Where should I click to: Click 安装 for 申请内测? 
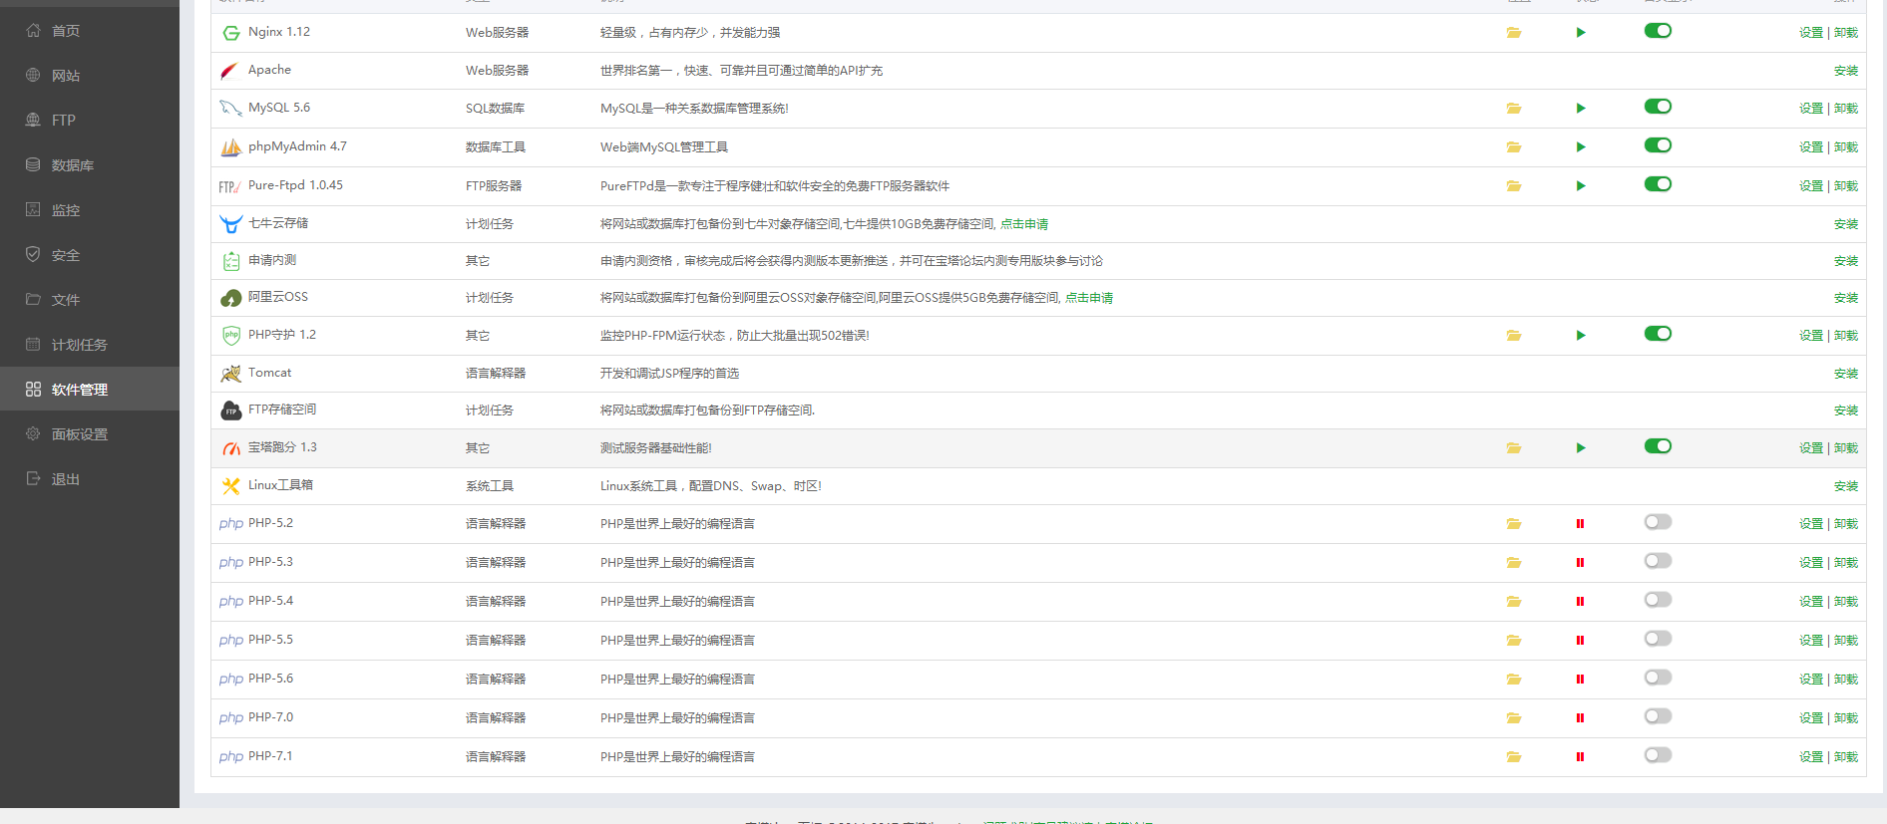(1846, 262)
